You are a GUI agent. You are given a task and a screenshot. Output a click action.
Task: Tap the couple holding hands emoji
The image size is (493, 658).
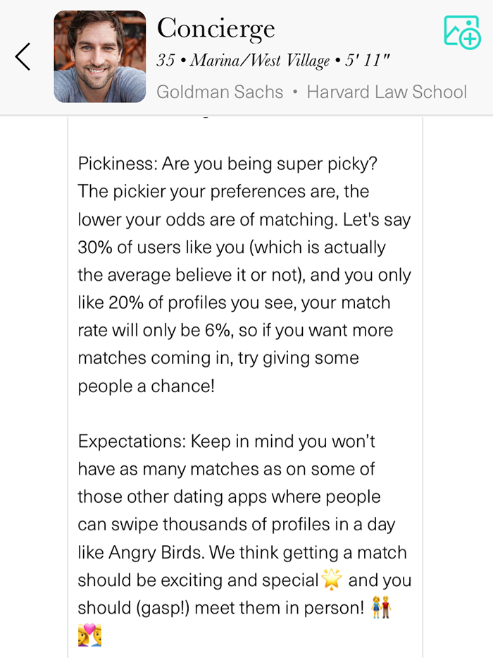pyautogui.click(x=381, y=608)
